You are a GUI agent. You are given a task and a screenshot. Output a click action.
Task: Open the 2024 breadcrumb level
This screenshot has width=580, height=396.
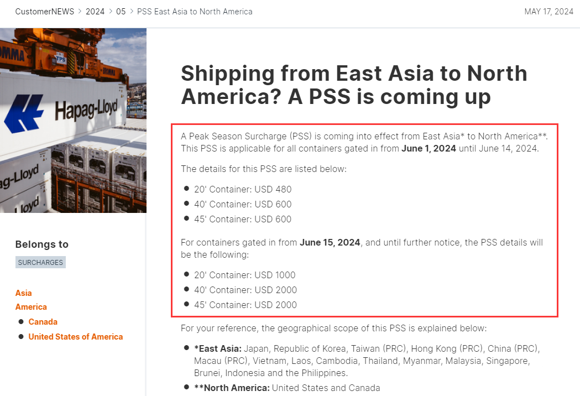[95, 12]
